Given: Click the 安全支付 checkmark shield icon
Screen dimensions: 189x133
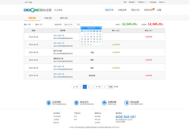Looking at the screenshot, I should coord(76,103).
